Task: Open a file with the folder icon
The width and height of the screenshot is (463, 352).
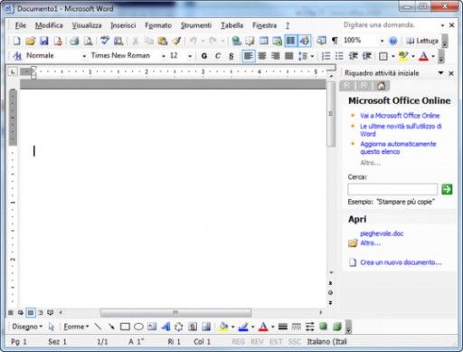Action: (x=30, y=41)
